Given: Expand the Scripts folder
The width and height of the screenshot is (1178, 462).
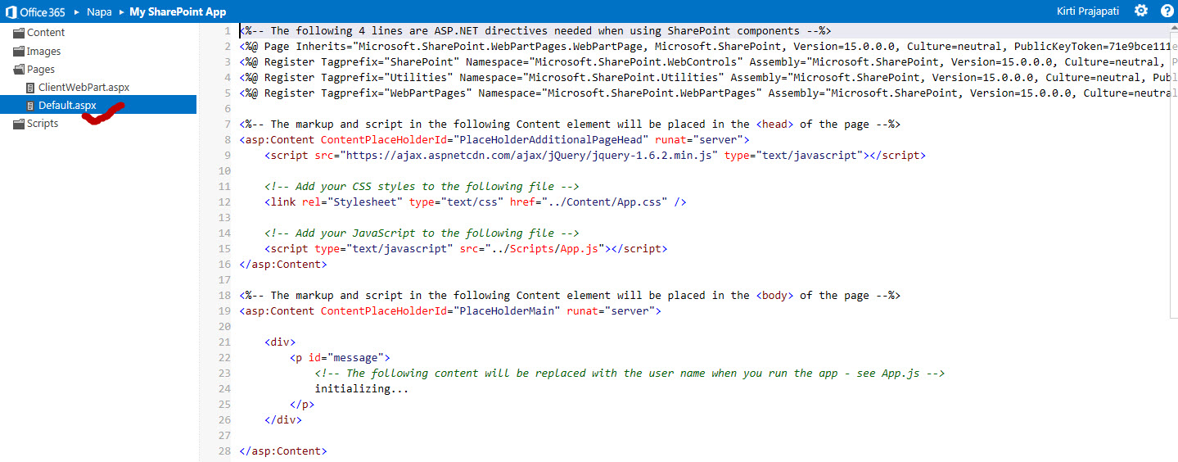Looking at the screenshot, I should coord(43,124).
